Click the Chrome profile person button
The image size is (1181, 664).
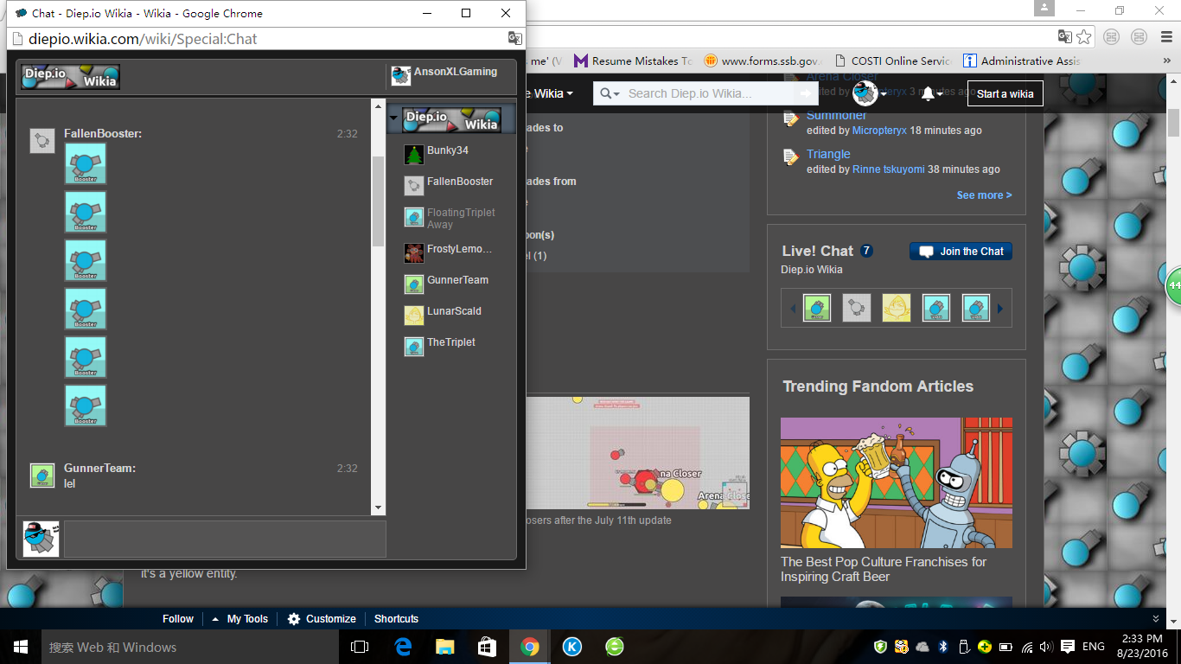coord(1045,8)
